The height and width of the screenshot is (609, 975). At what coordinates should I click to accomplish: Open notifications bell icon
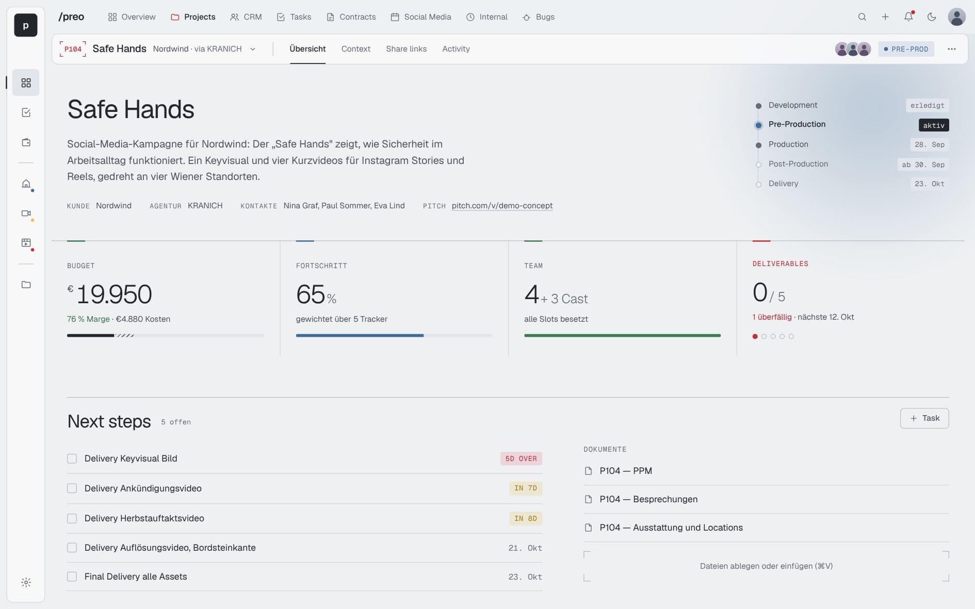pyautogui.click(x=908, y=17)
